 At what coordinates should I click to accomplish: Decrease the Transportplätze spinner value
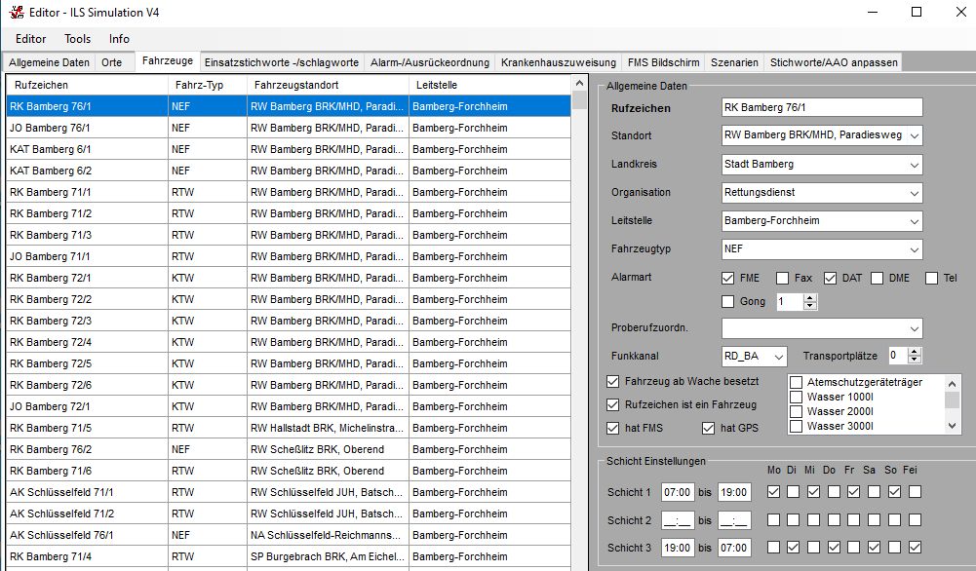[914, 360]
